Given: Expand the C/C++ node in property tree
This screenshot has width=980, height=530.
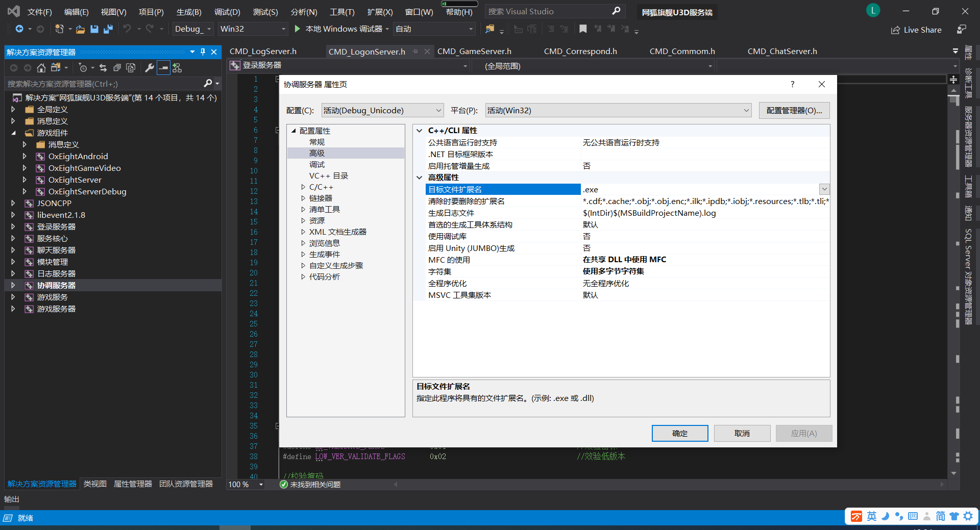Looking at the screenshot, I should tap(303, 187).
